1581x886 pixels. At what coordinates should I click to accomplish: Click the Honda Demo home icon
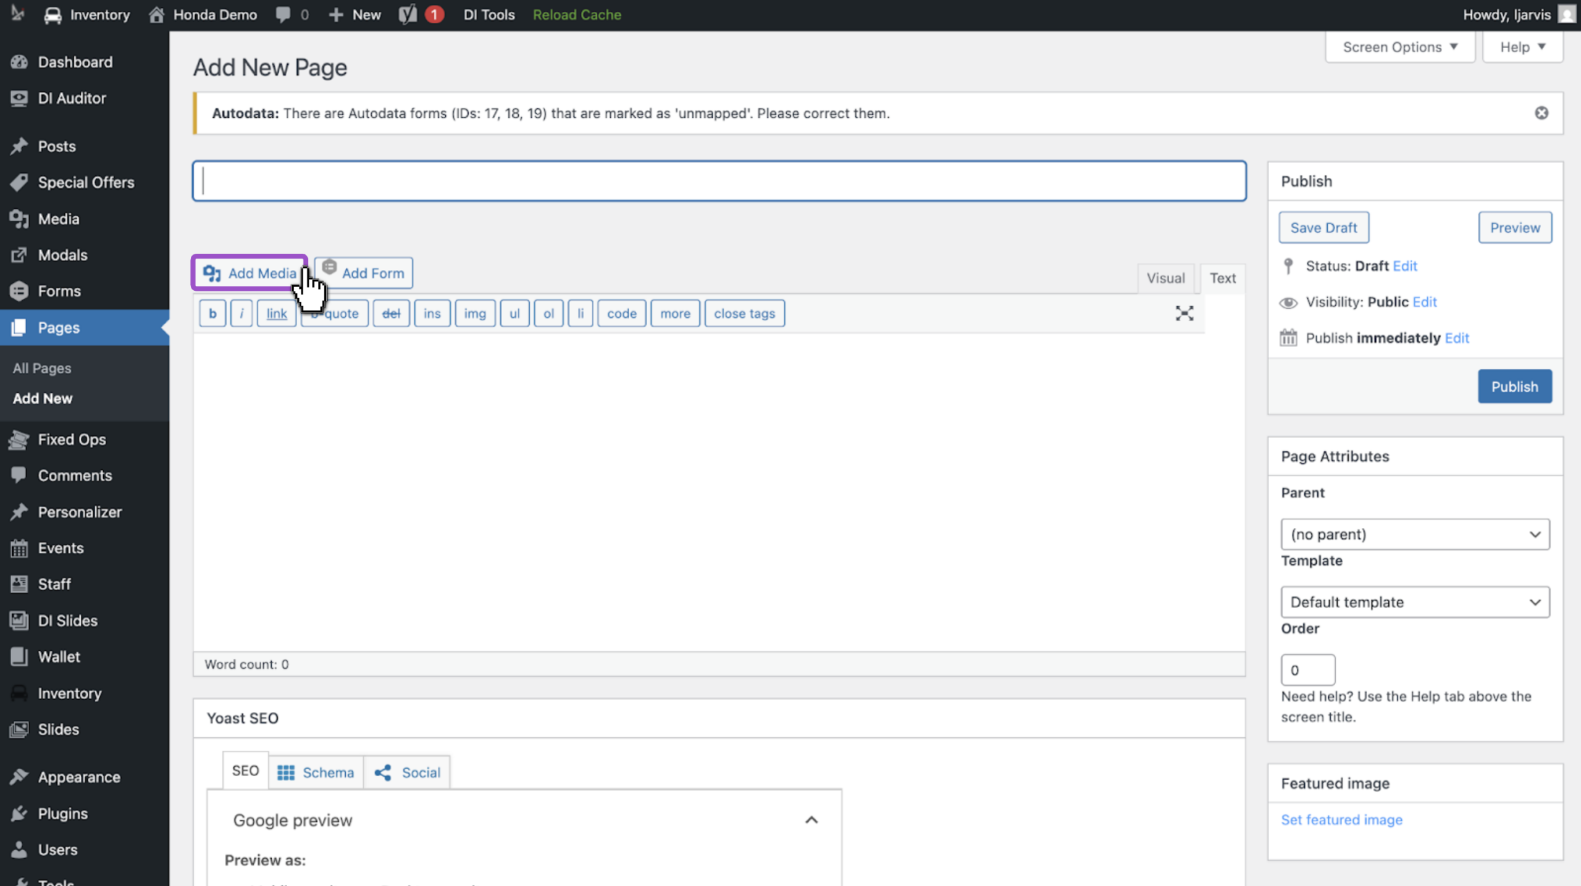pos(156,15)
